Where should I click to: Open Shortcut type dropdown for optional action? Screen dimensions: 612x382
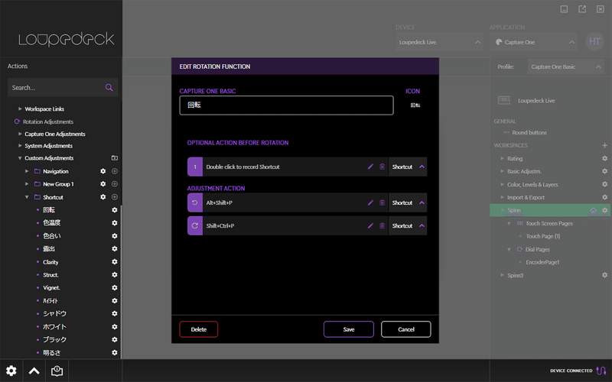408,167
